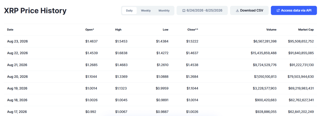Click the low price $0.9959

coord(162,88)
